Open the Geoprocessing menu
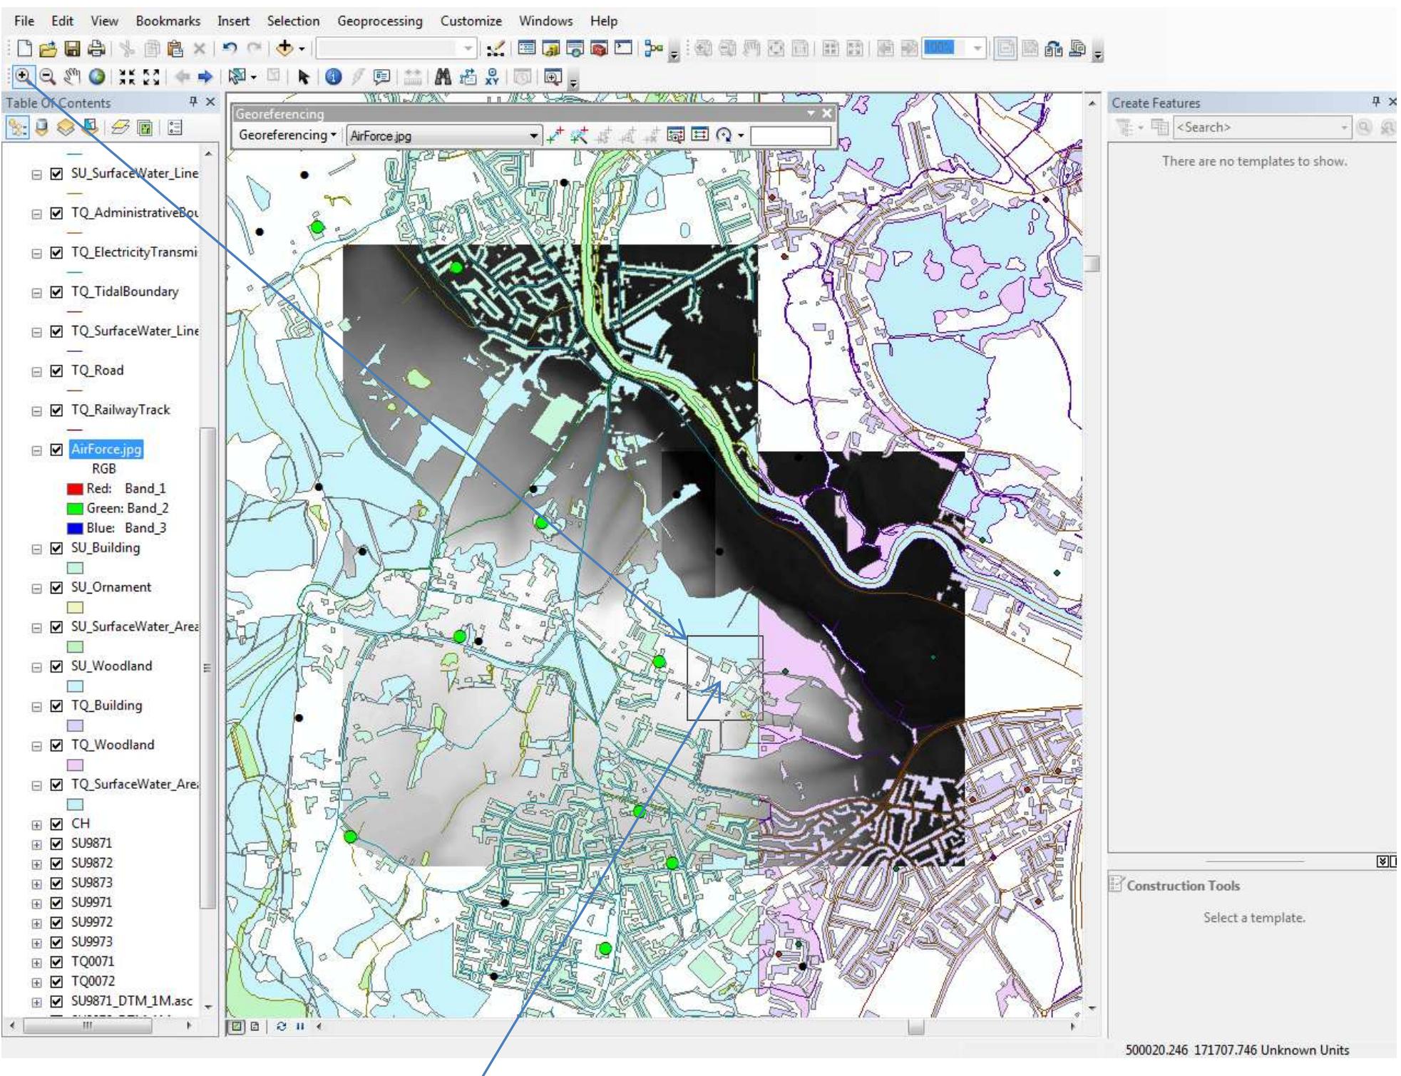The image size is (1401, 1076). pos(379,21)
